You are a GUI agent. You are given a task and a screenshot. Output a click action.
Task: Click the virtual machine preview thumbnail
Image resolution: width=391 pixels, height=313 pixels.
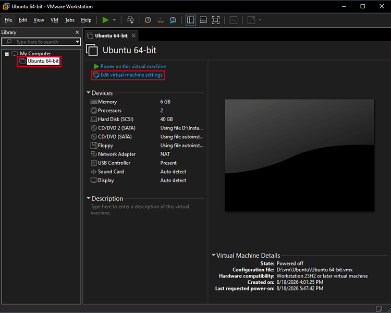coord(299,155)
